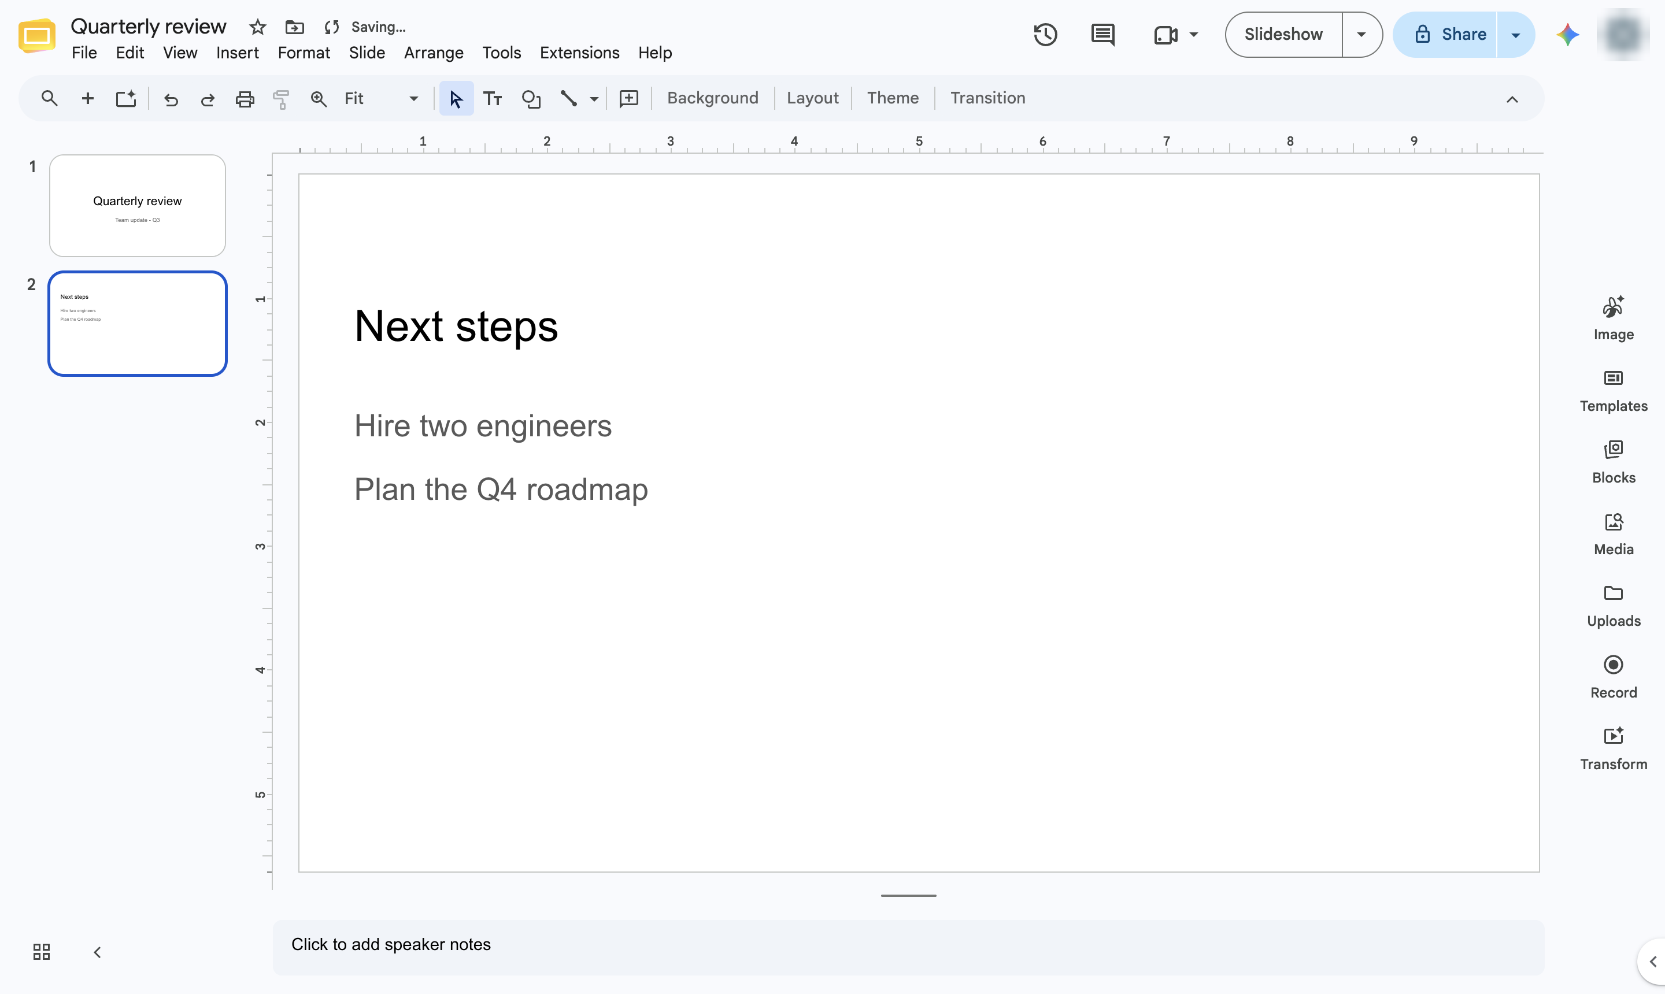This screenshot has height=994, width=1665.
Task: Add a new slide with the plus icon
Action: point(87,98)
